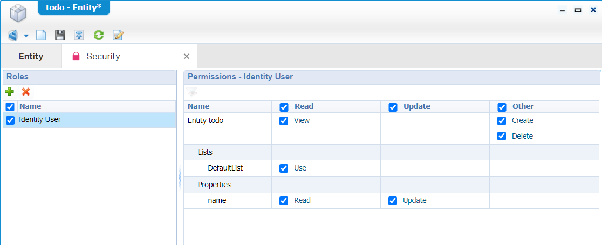This screenshot has width=602, height=245.
Task: Toggle the Create permission checkbox
Action: click(502, 121)
